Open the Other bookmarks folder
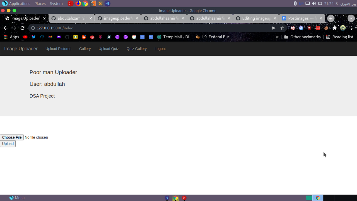This screenshot has width=357, height=201. click(x=302, y=37)
